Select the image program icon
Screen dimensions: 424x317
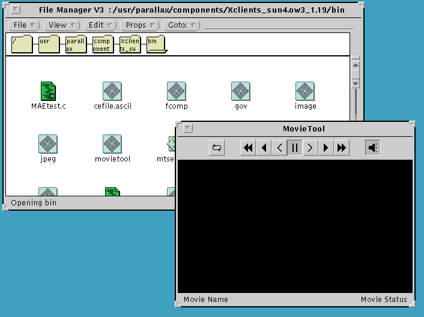305,91
